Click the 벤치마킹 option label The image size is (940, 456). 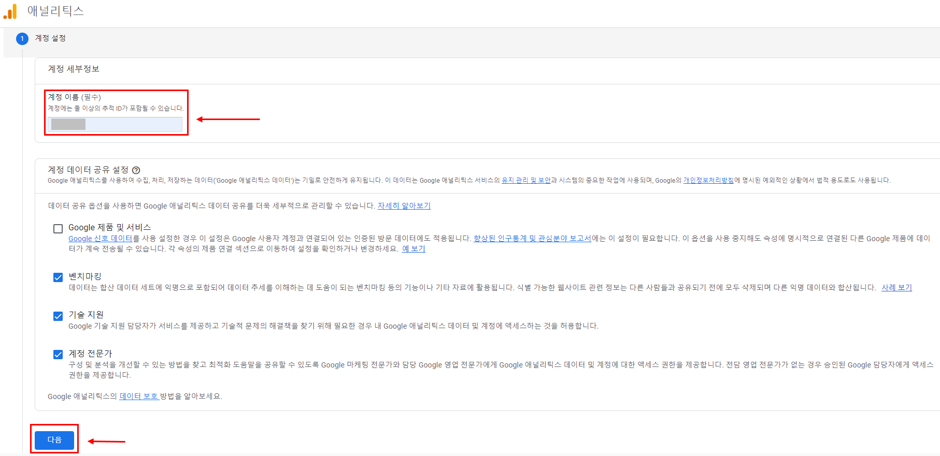[x=85, y=276]
